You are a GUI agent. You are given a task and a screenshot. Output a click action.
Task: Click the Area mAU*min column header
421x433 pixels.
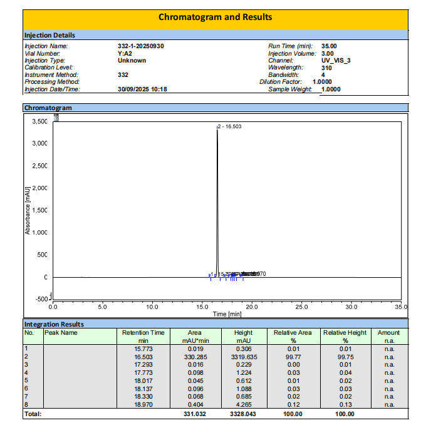pyautogui.click(x=195, y=337)
